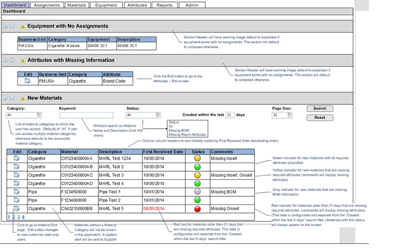This screenshot has height=252, width=393.
Task: Switch to the Assignments tab
Action: [x=47, y=5]
